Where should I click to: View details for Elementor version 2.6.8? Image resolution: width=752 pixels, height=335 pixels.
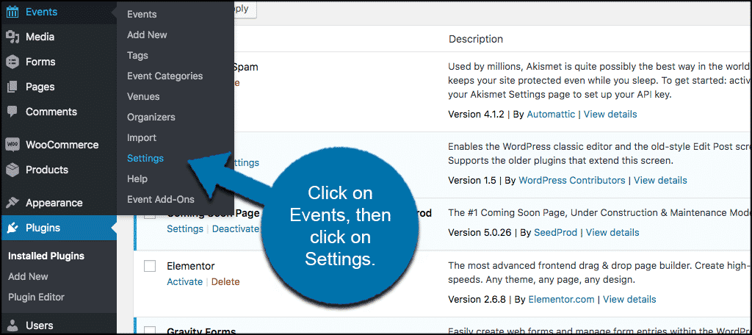click(x=629, y=300)
